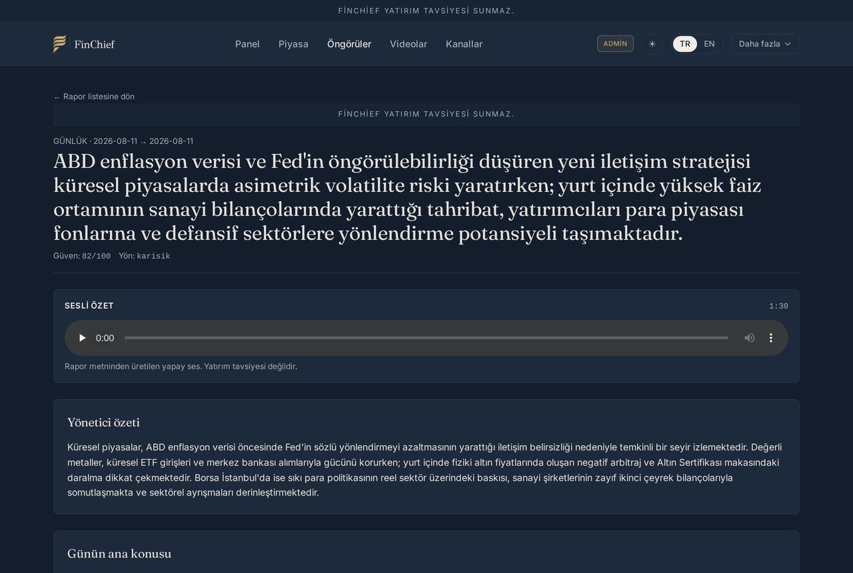Click the top disclaimer banner text

click(426, 11)
